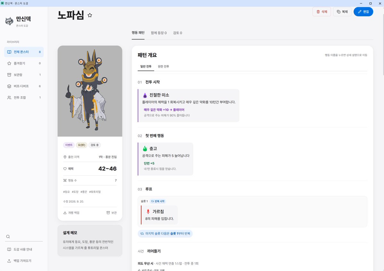This screenshot has height=271, width=384.
Task: Click the heart icon beside 체력
Action: (x=65, y=169)
